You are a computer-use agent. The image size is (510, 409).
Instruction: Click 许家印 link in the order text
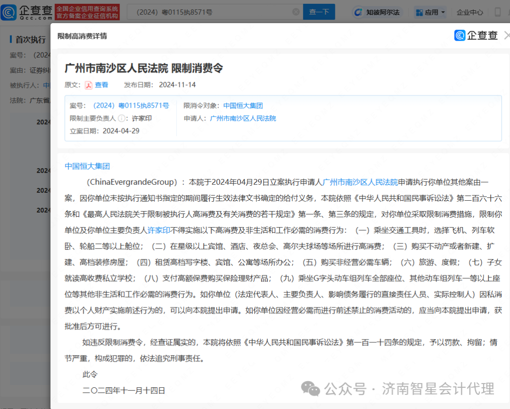[159, 230]
